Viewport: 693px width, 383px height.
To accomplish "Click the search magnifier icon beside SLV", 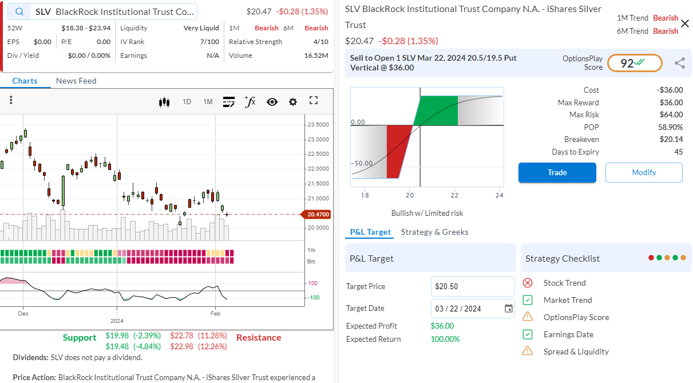I will (21, 11).
